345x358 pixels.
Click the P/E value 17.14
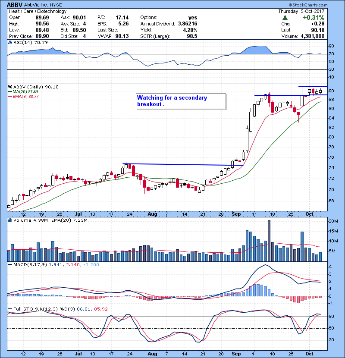click(x=122, y=17)
